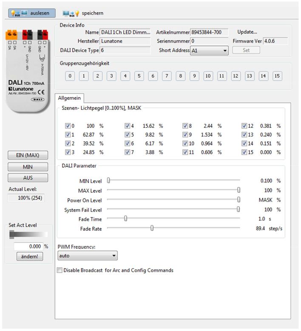
Task: Select the Allgemein tab
Action: coord(69,98)
